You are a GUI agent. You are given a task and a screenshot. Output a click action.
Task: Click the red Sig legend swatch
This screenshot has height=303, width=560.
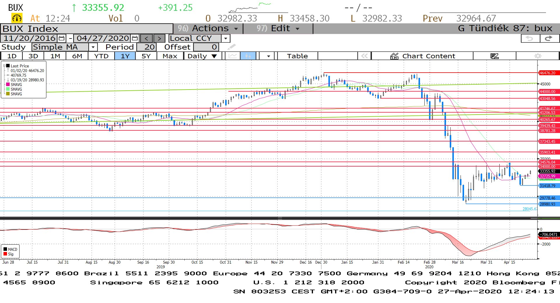(5, 254)
